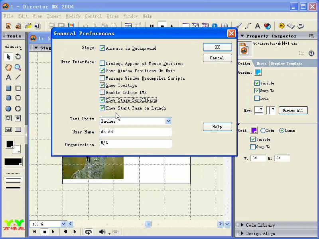The width and height of the screenshot is (319, 239).
Task: Click the volume speaker icon
Action: pos(102,232)
